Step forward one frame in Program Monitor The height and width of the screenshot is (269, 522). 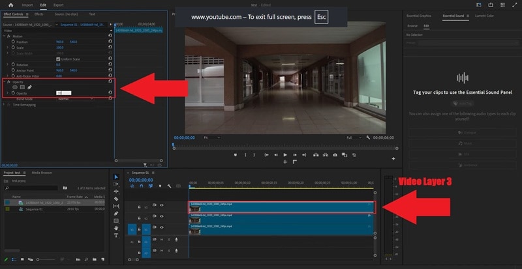(295, 155)
